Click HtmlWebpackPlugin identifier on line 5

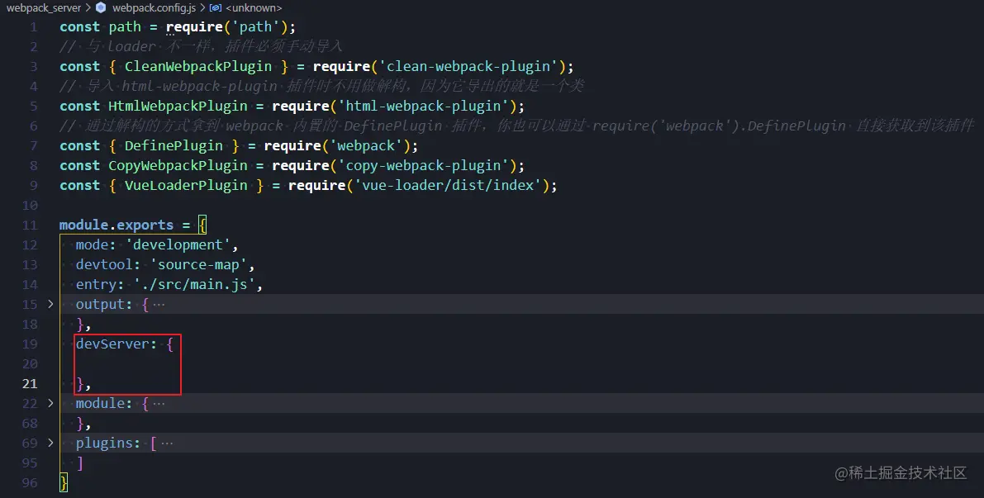(178, 106)
